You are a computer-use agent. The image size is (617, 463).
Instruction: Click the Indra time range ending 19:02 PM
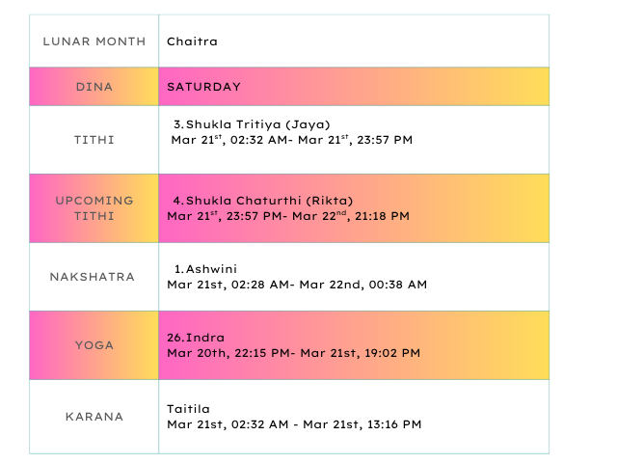tap(293, 353)
